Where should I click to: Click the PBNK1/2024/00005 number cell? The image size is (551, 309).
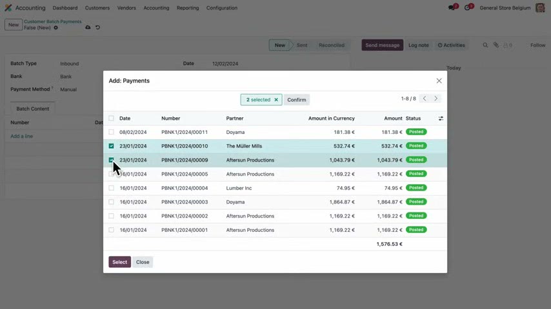tap(185, 174)
